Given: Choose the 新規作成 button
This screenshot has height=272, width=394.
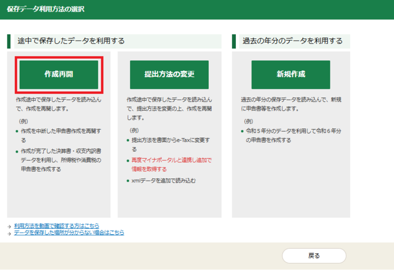Looking at the screenshot, I should pyautogui.click(x=291, y=74).
